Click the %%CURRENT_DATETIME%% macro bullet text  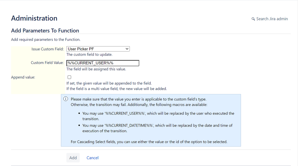click(158, 128)
